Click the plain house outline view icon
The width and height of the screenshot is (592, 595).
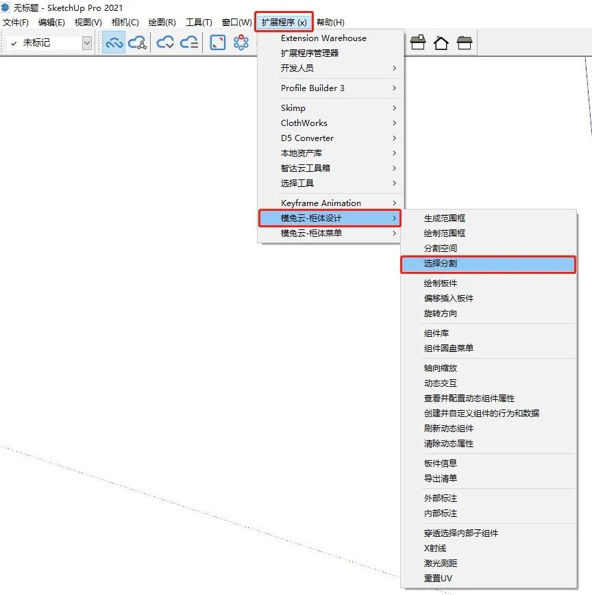(441, 43)
